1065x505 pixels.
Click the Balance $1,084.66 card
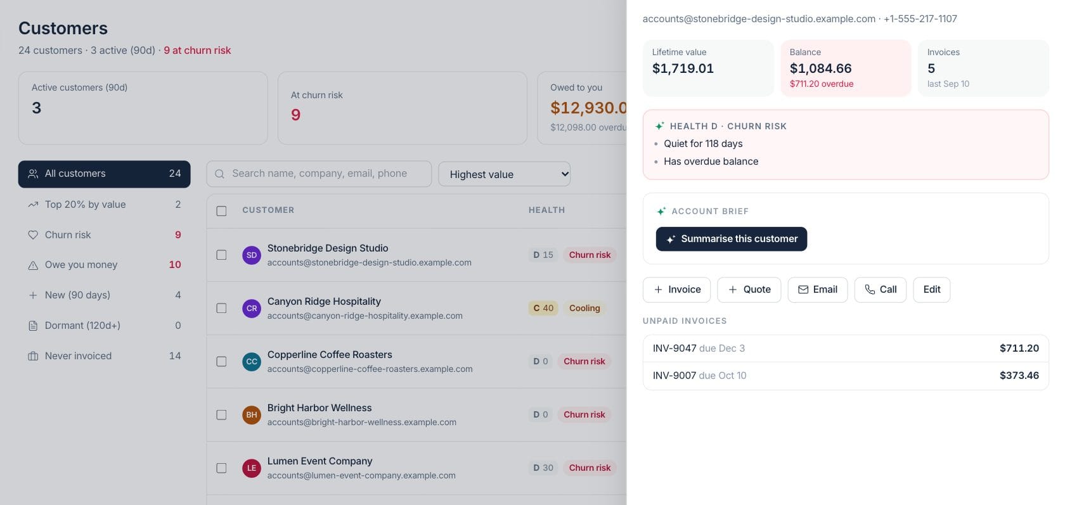click(846, 68)
